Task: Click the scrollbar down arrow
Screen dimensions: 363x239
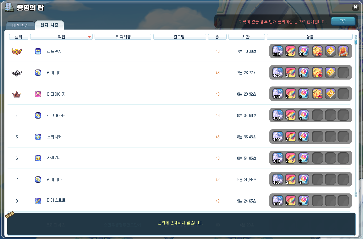Action: coord(356,195)
